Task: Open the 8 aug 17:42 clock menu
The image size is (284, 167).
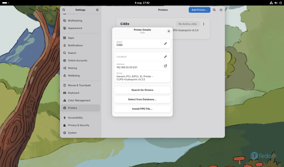Action: (x=142, y=3)
